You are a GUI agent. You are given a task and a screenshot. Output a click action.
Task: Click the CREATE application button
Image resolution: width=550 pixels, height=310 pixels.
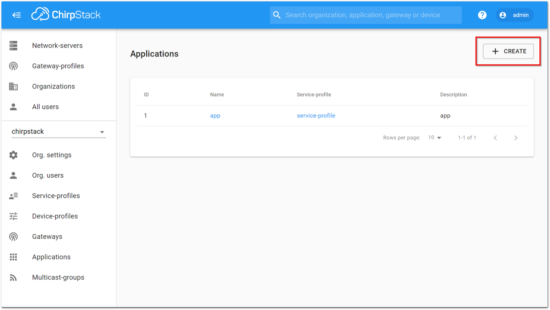(508, 51)
